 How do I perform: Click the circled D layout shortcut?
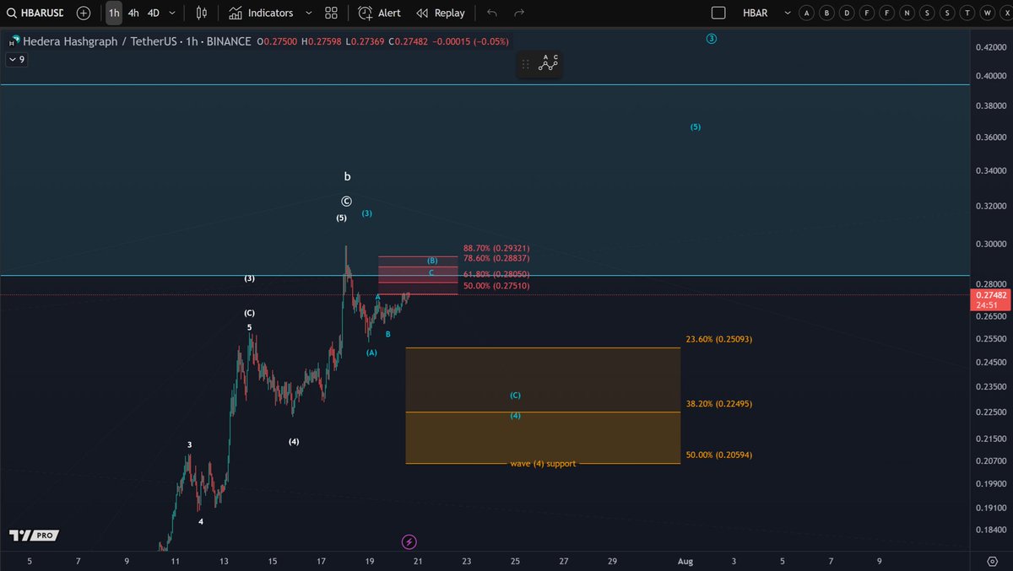click(848, 13)
